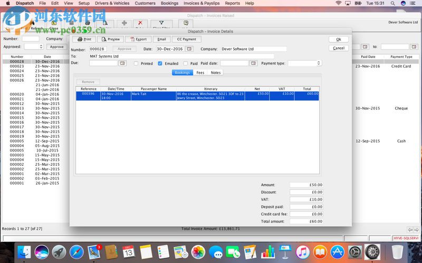Launch Safari from the dock
This screenshot has height=263, width=422.
(x=76, y=252)
